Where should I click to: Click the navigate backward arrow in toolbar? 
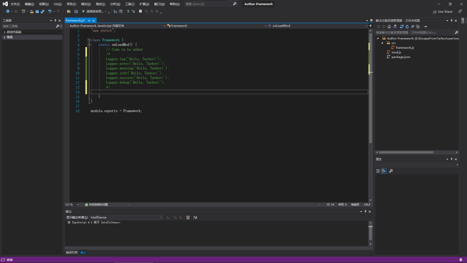point(7,11)
